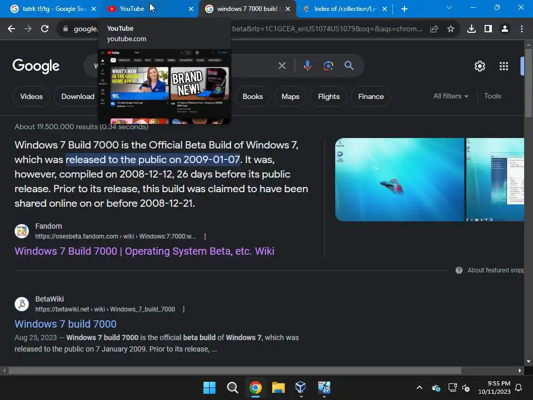Open the Chrome three-dot menu
The image size is (533, 400).
[x=522, y=29]
